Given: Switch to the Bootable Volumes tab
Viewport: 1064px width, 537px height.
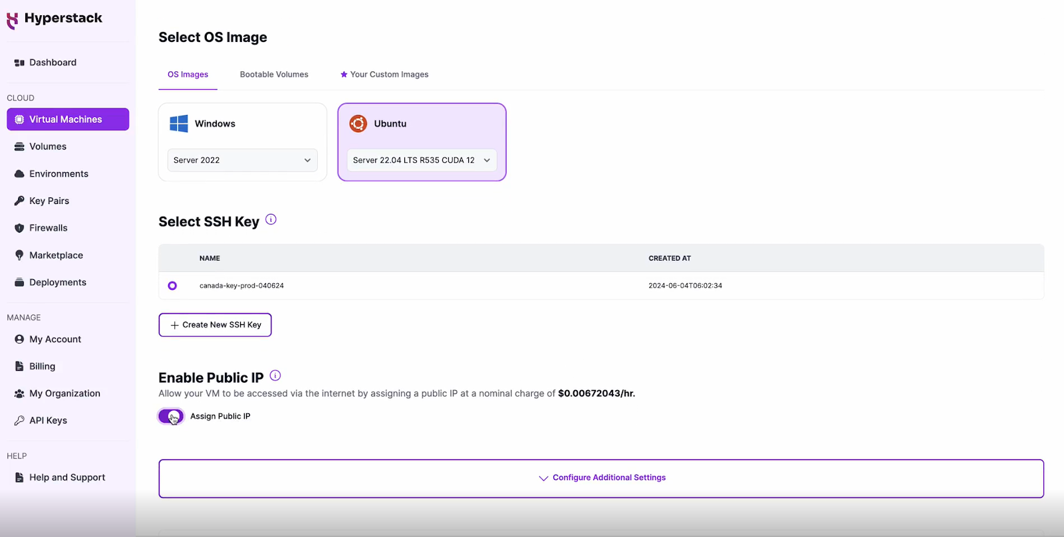Looking at the screenshot, I should (x=274, y=74).
